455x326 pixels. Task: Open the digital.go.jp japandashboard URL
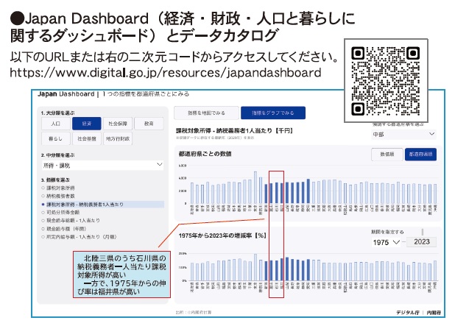tap(166, 73)
